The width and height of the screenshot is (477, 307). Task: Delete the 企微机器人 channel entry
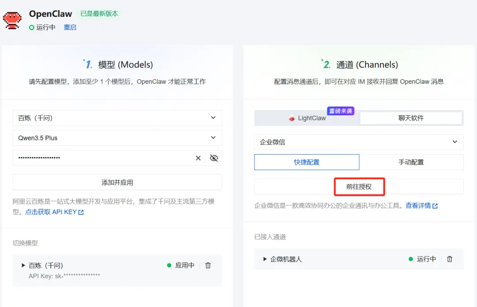[x=450, y=259]
